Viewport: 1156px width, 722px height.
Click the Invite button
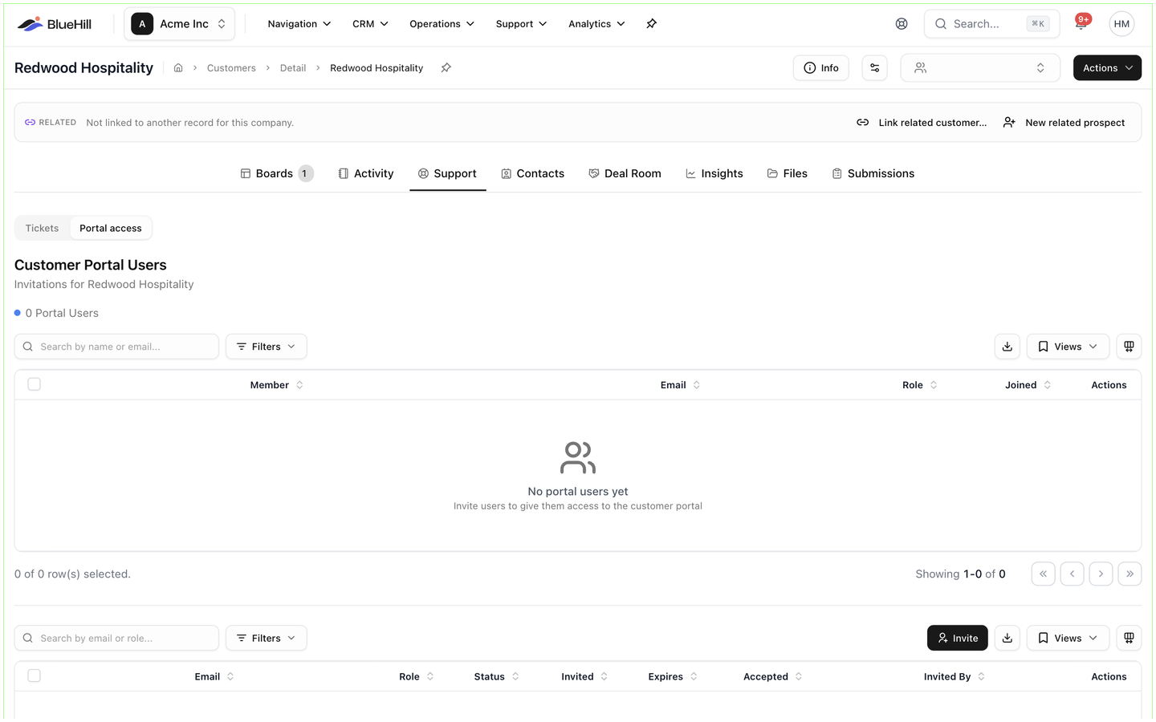coord(958,638)
